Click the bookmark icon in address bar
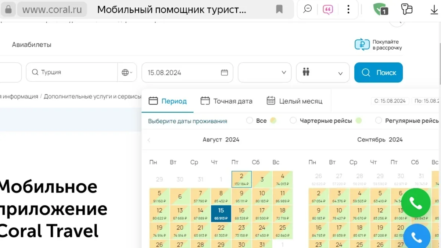This screenshot has width=441, height=248. pos(279,10)
